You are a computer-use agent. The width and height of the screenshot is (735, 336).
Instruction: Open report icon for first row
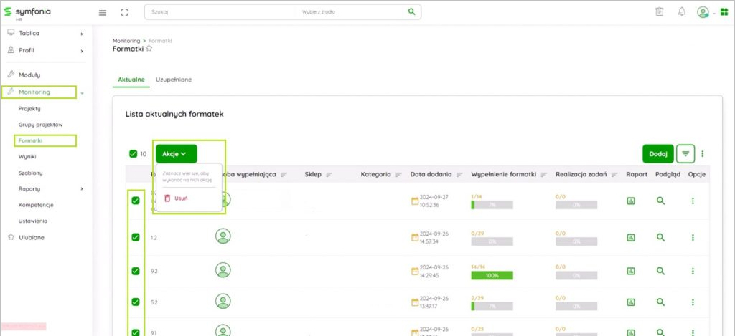(x=631, y=201)
